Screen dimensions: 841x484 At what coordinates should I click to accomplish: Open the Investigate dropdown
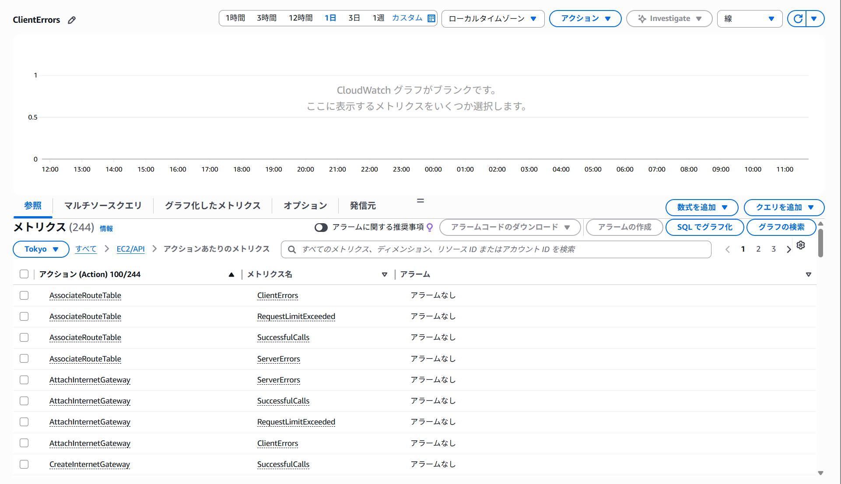point(669,18)
